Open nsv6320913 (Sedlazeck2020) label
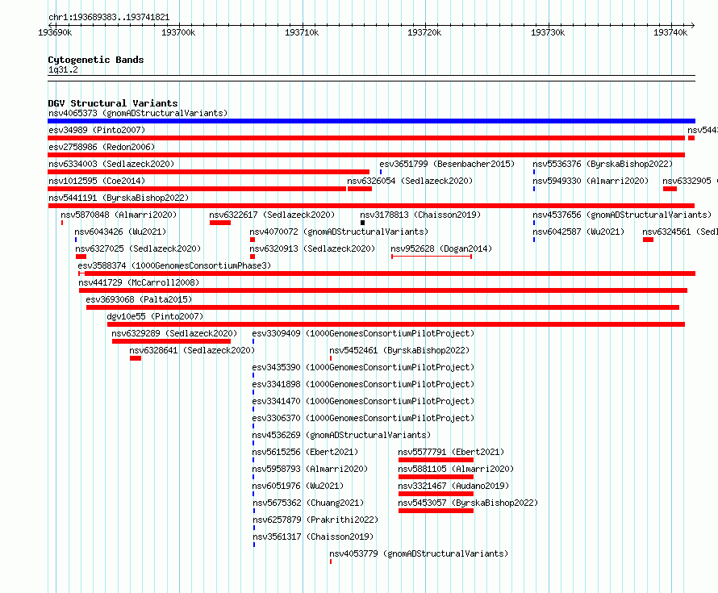718x593 pixels. (312, 248)
